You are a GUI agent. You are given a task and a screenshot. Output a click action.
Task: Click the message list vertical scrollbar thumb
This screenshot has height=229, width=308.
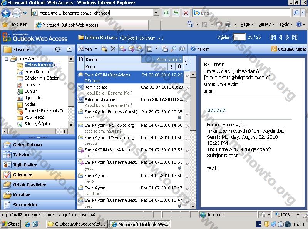pos(193,104)
